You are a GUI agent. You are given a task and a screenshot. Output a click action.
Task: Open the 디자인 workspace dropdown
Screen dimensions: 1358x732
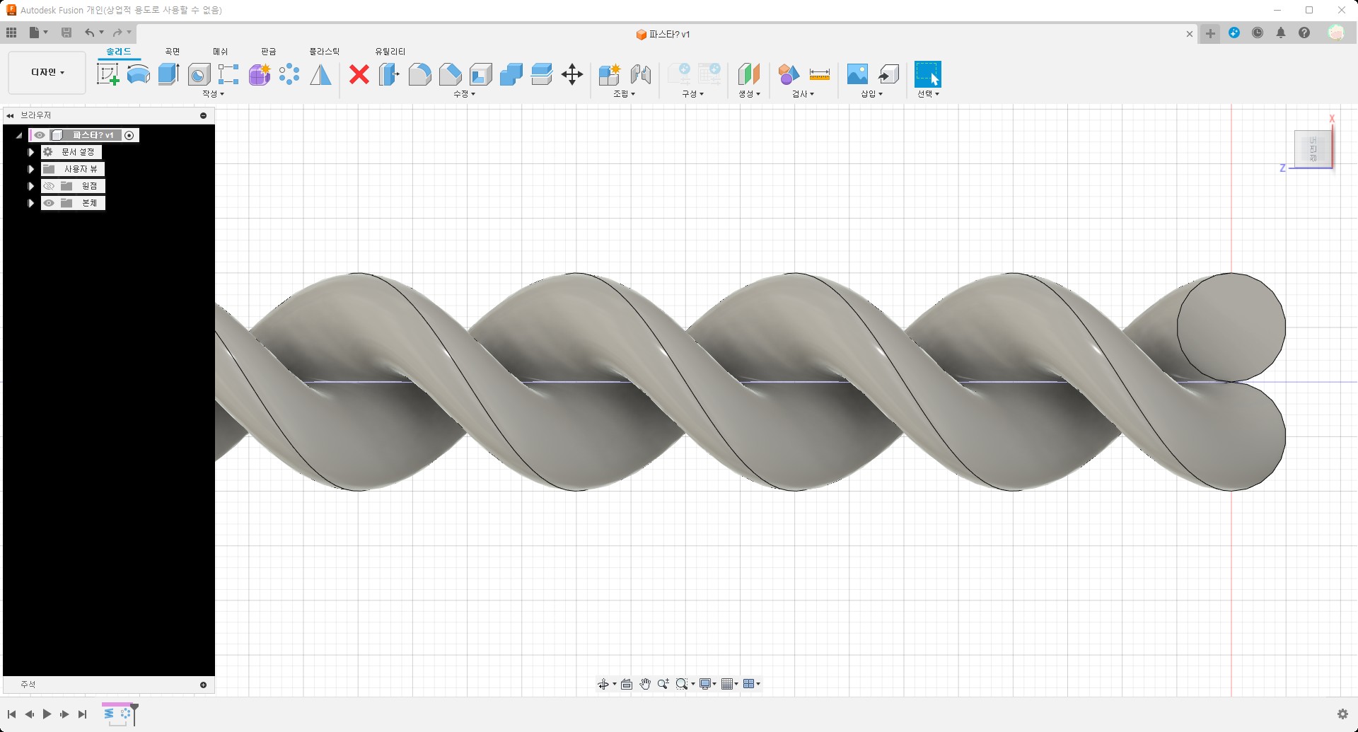click(x=47, y=72)
